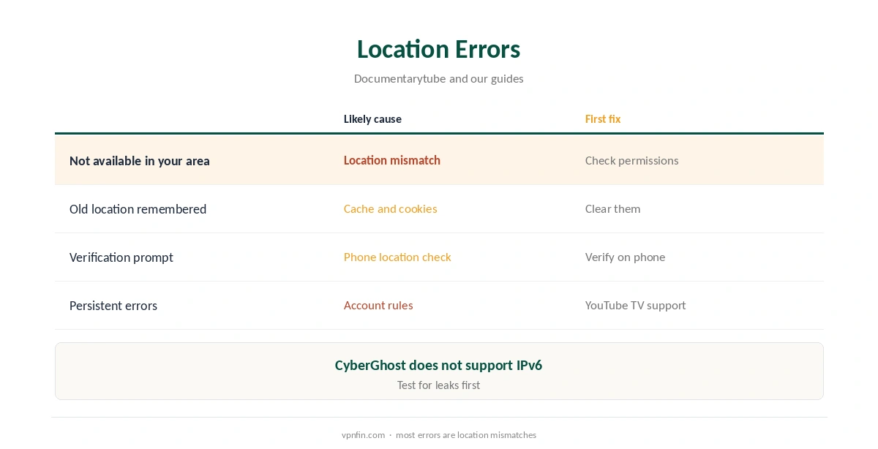Click the 'Phone location check' cell
This screenshot has width=878, height=449.
coord(397,257)
